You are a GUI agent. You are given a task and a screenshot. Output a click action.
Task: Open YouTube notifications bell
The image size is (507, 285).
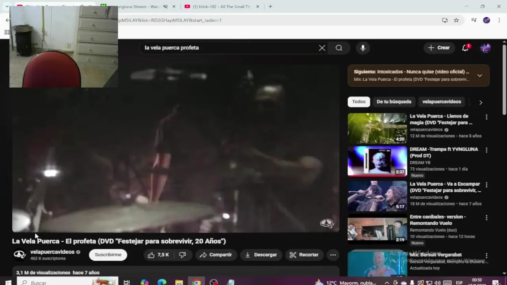click(x=465, y=48)
